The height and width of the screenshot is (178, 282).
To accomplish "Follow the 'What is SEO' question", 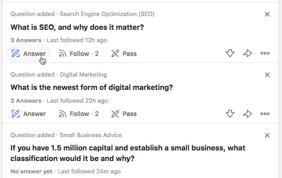I will (x=79, y=54).
